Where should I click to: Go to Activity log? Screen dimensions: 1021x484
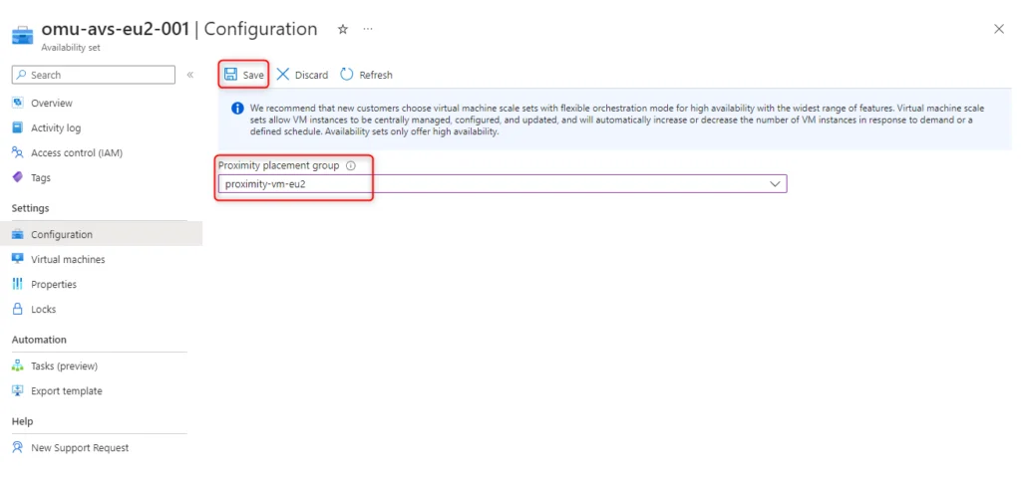(x=56, y=128)
